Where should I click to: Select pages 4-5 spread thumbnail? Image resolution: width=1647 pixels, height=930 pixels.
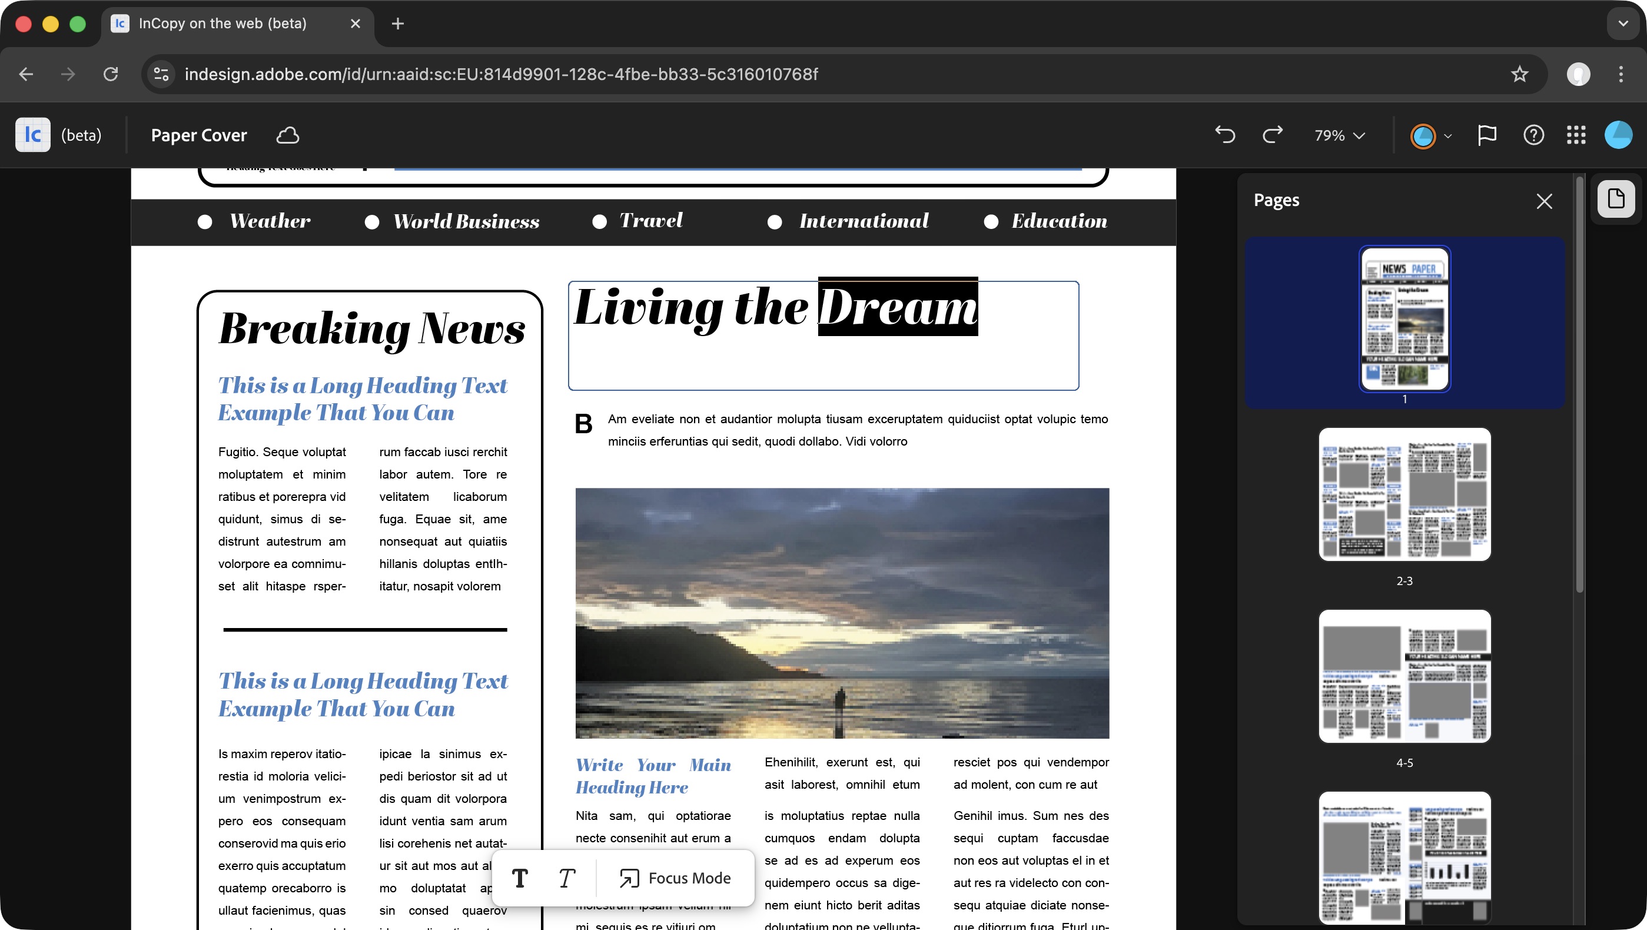1404,676
